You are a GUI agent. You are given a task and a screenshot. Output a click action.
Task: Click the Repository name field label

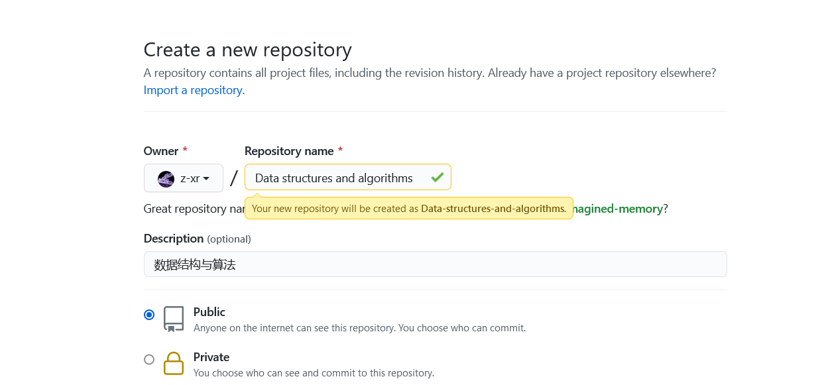[x=289, y=151]
